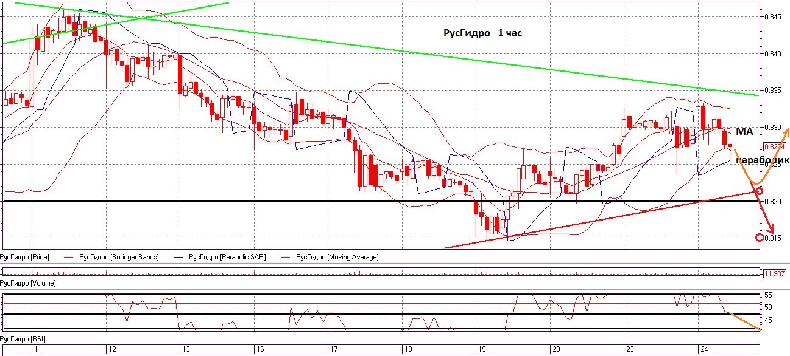Click the 0,845 price axis label

(772, 17)
